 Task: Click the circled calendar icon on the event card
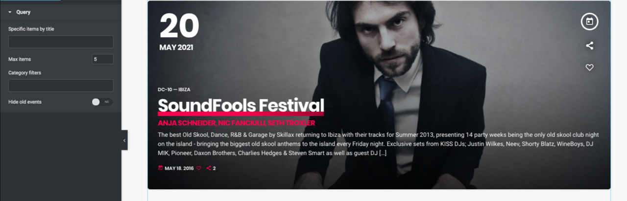[x=589, y=22]
